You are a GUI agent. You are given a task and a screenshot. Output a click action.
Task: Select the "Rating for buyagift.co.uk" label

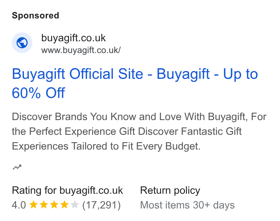[x=67, y=190]
